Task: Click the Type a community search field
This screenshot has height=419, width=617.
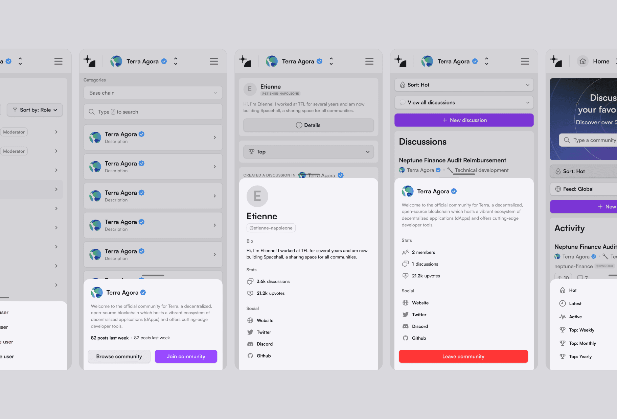Action: click(589, 140)
